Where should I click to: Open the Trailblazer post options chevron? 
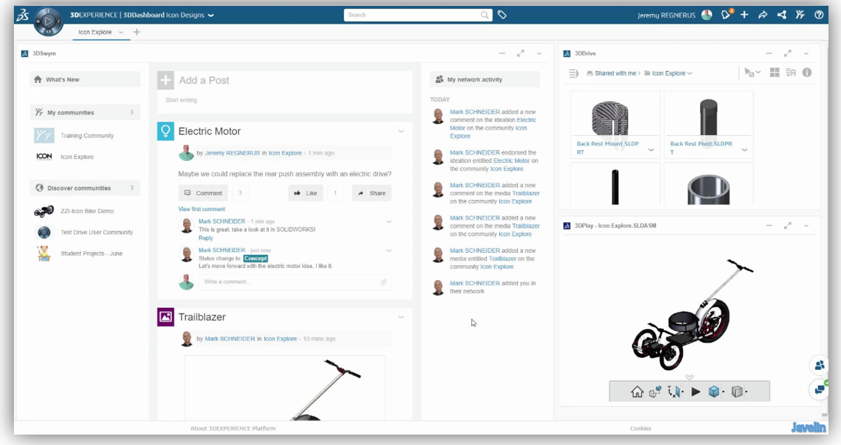tap(401, 318)
